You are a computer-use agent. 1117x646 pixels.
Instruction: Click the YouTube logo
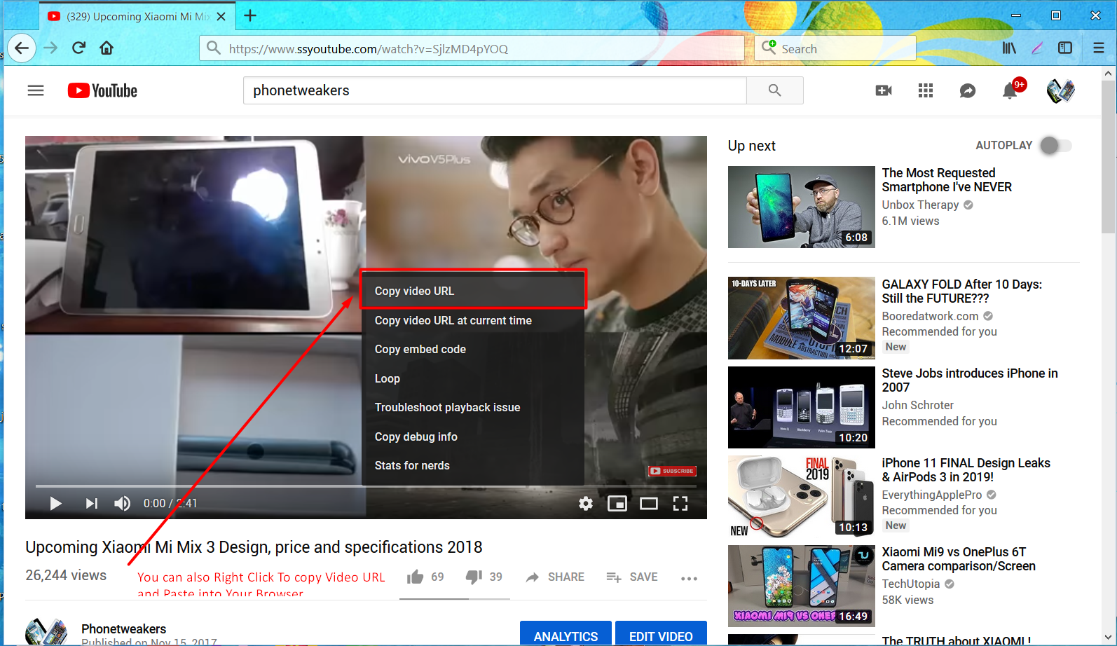[x=102, y=90]
